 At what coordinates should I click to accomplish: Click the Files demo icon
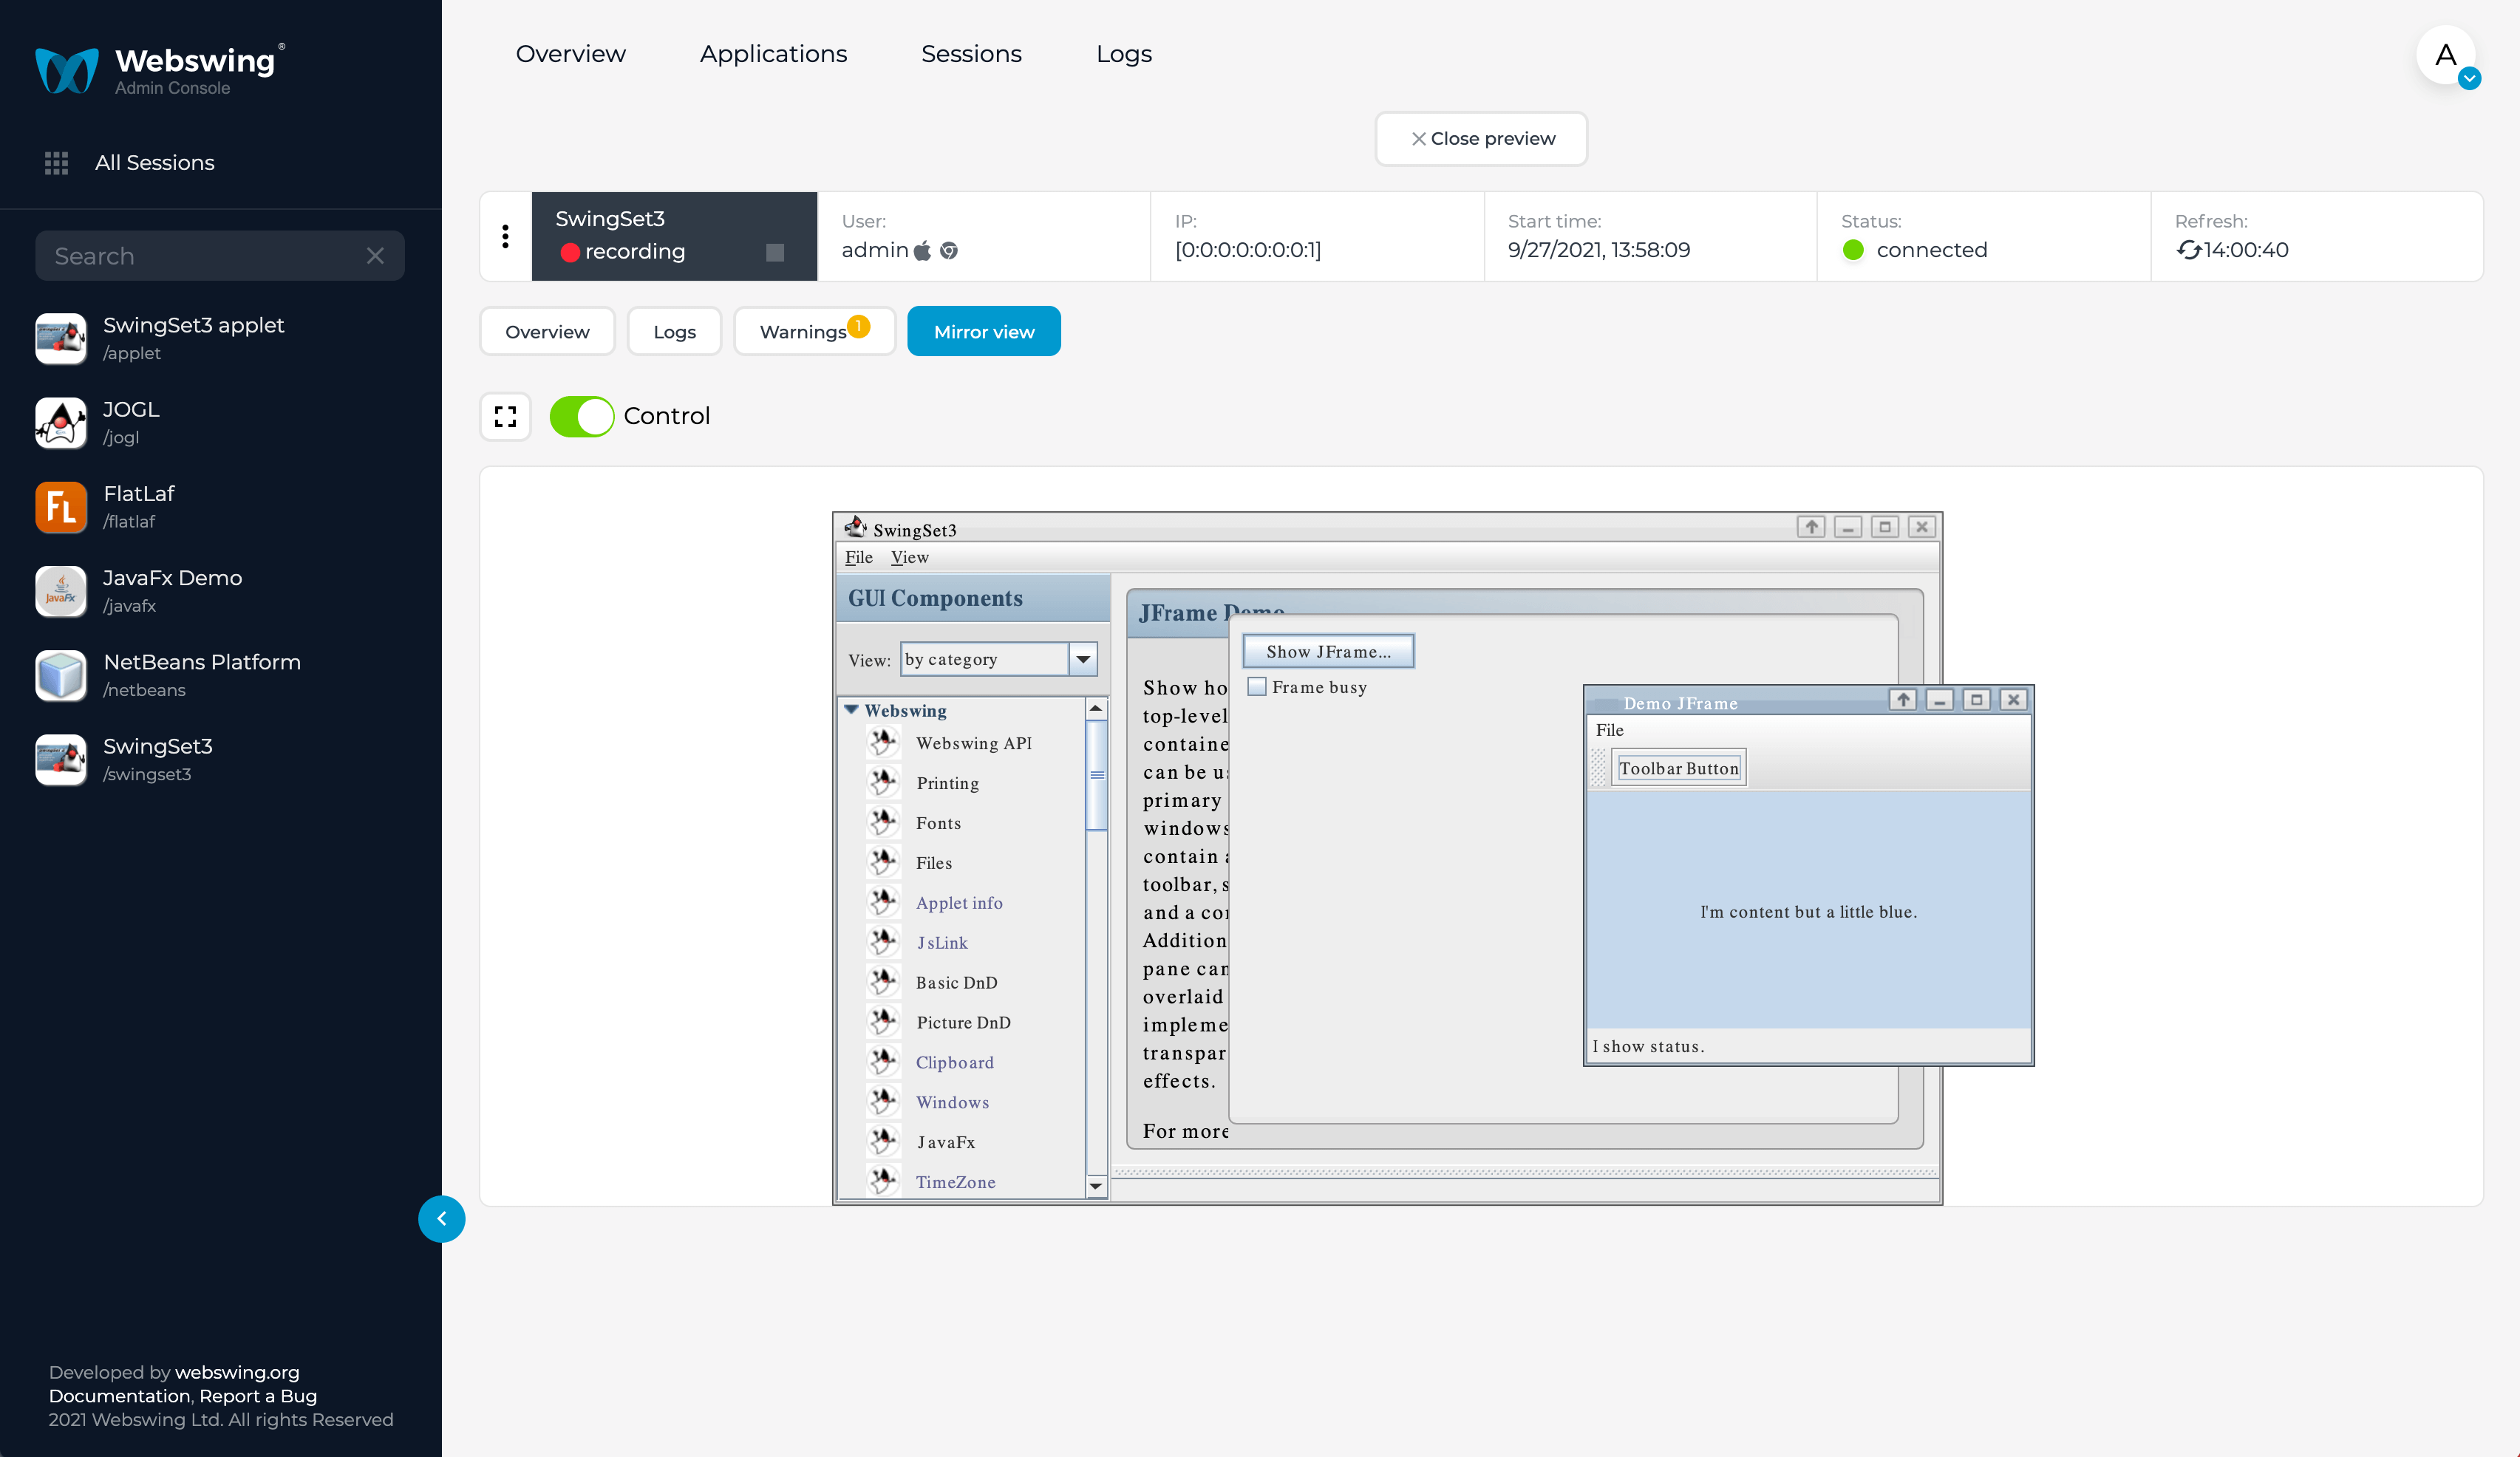point(883,863)
